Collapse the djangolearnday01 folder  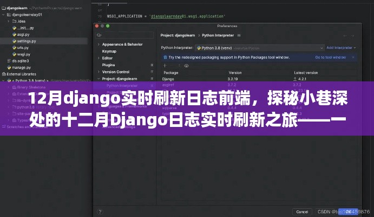coord(3,15)
